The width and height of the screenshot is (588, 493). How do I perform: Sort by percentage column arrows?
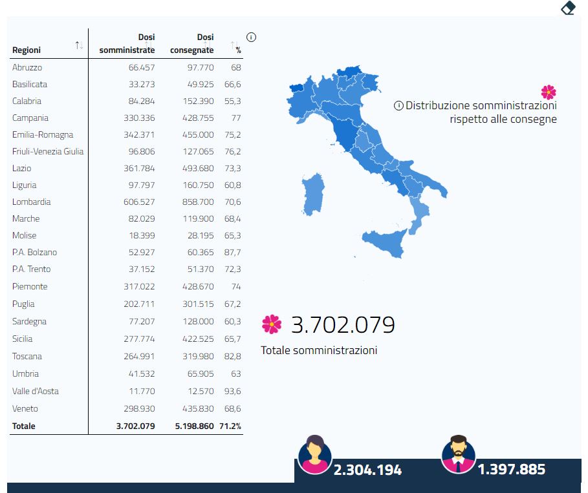click(x=234, y=45)
